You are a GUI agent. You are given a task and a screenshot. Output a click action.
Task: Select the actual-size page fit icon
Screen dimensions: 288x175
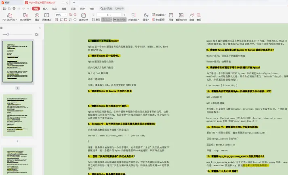click(x=57, y=20)
